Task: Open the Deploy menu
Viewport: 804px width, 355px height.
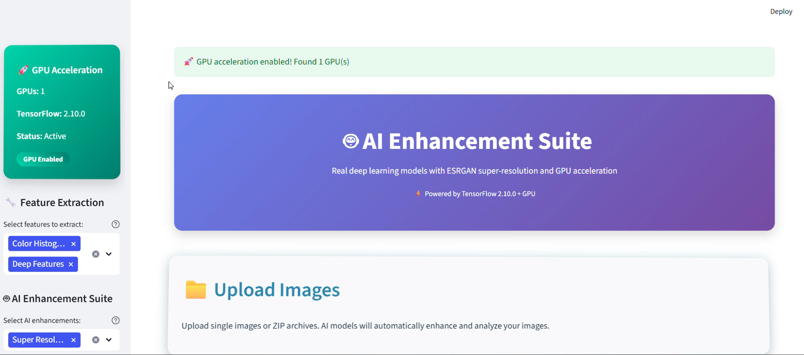Action: tap(781, 12)
